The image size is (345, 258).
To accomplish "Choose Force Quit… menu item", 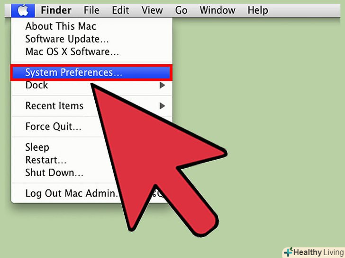I will [53, 127].
